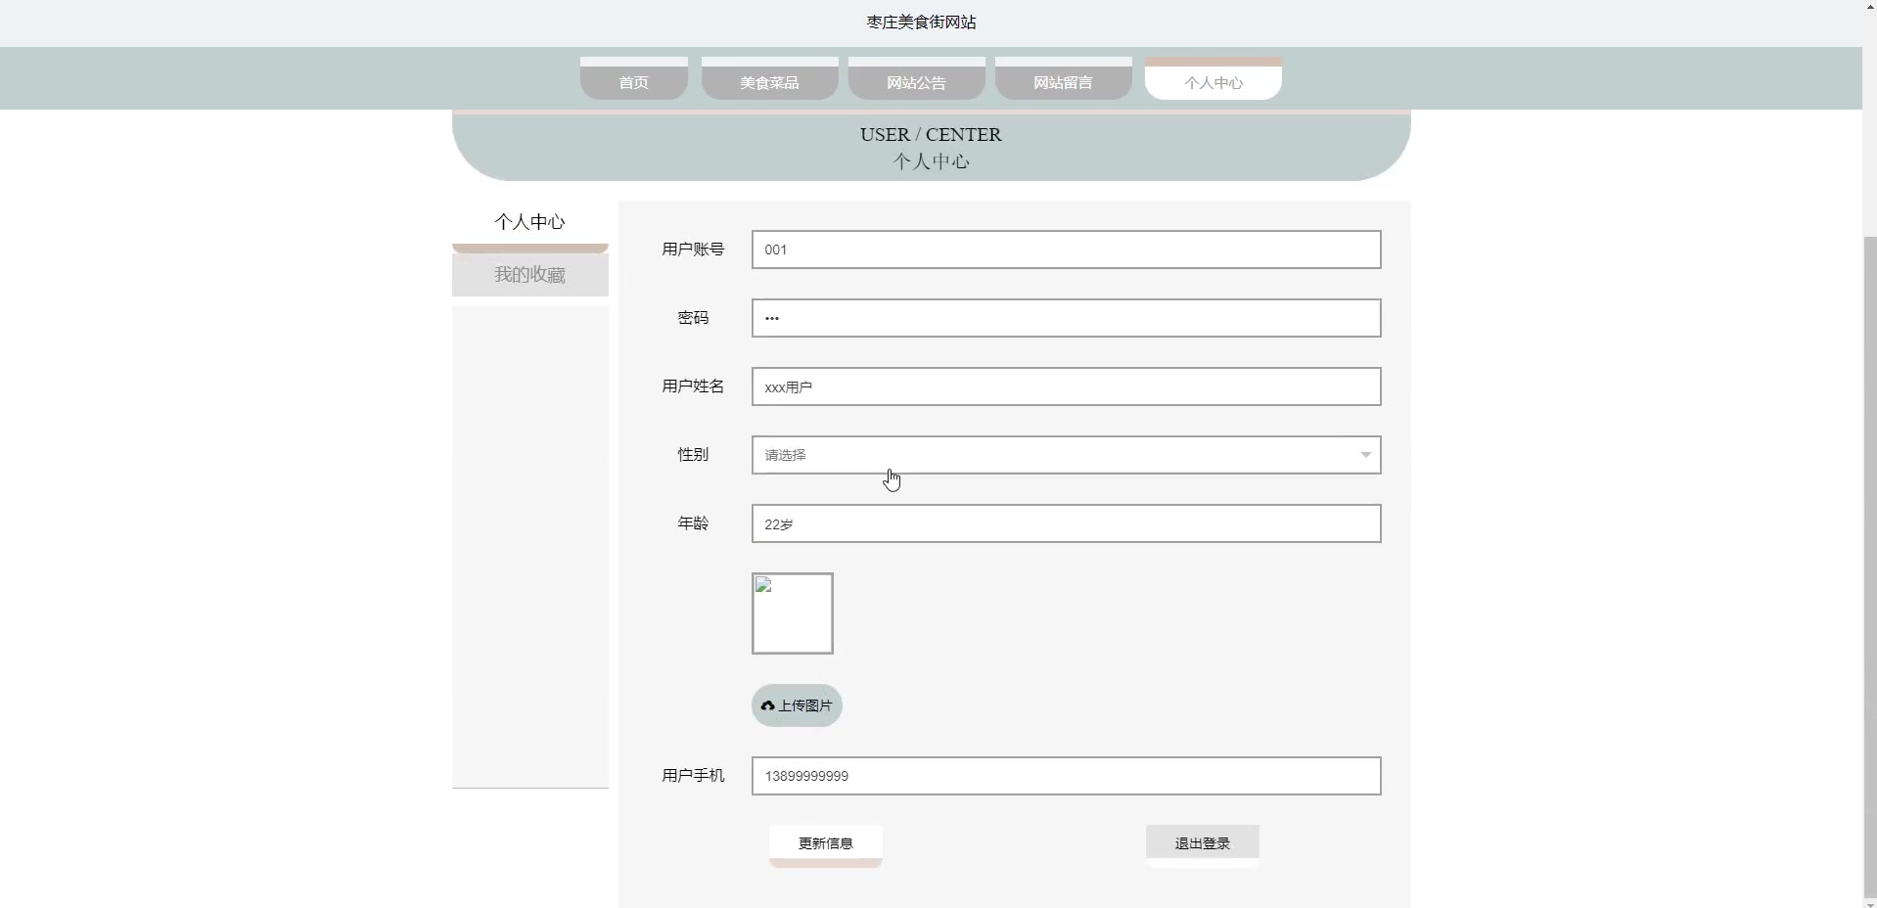1877x908 pixels.
Task: Open 我的收藏 in the sidebar
Action: pos(529,275)
